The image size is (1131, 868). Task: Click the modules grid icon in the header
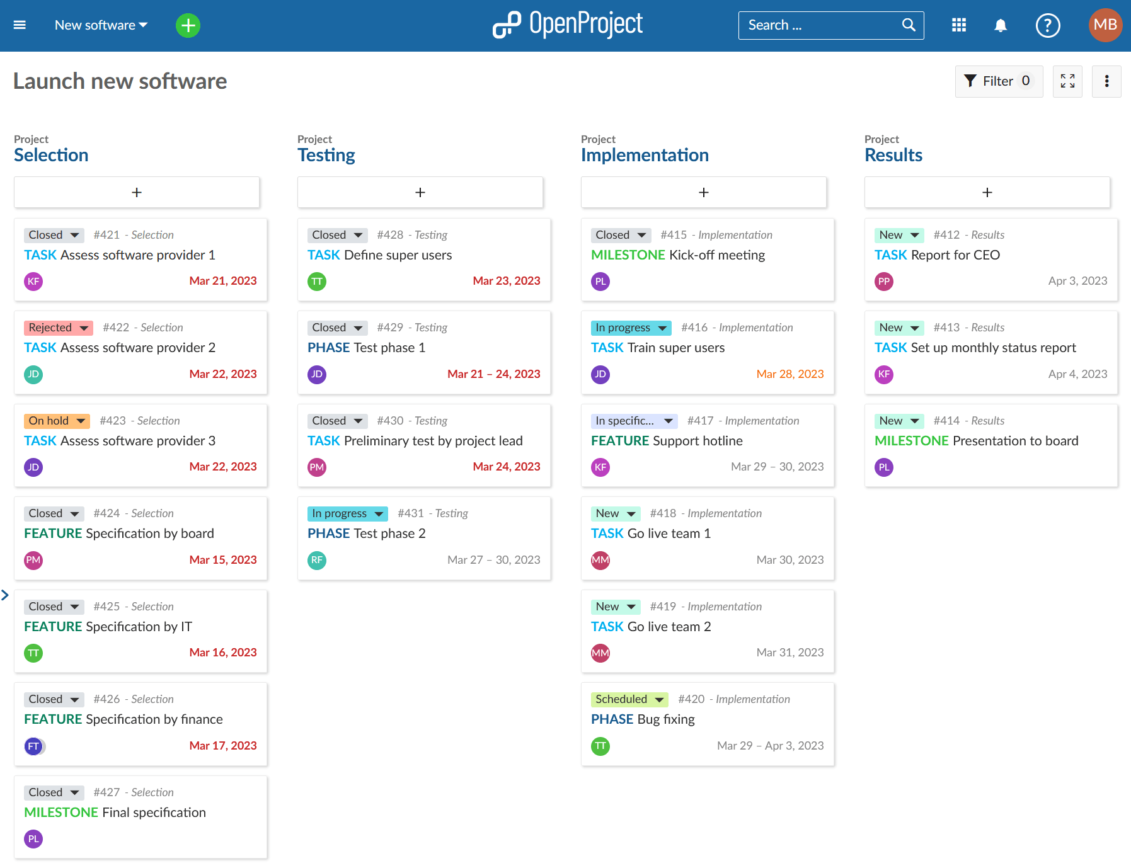958,25
